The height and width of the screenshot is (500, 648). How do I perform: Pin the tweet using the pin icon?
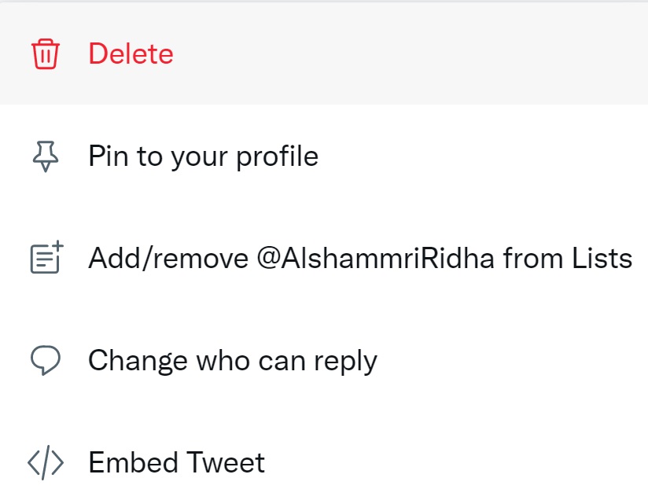(46, 157)
